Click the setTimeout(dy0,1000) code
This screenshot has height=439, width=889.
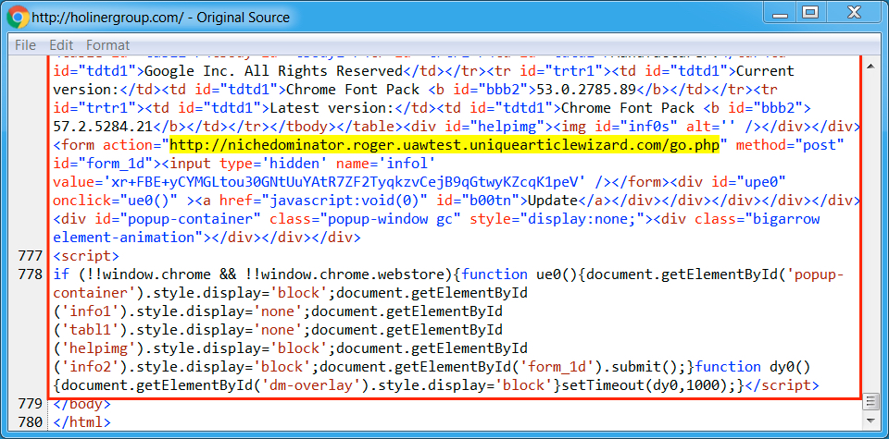click(646, 385)
